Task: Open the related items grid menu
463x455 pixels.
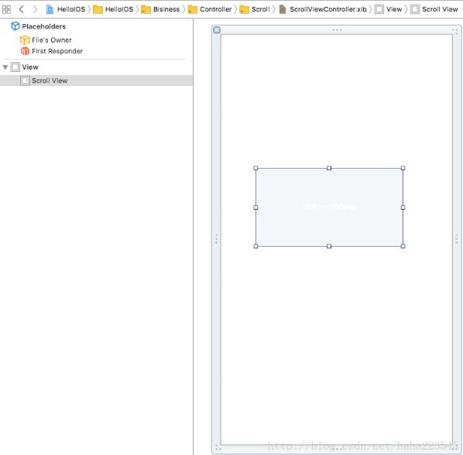Action: [x=6, y=9]
